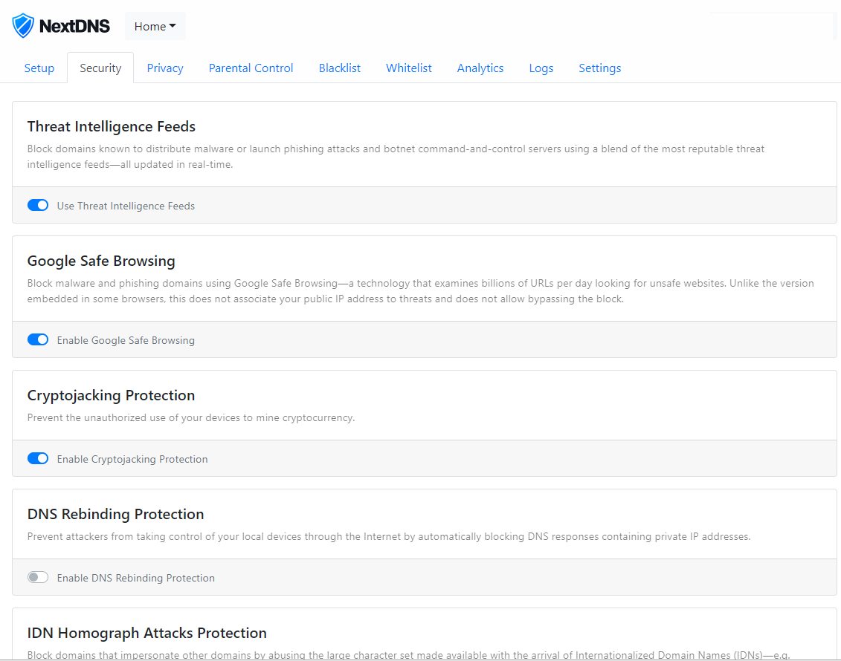Select the Security tab
The image size is (841, 661).
click(100, 68)
